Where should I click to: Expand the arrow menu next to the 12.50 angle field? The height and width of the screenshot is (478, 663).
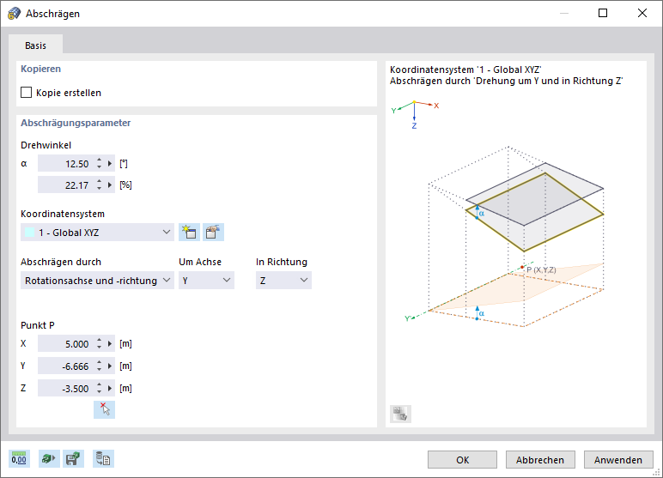coord(110,163)
